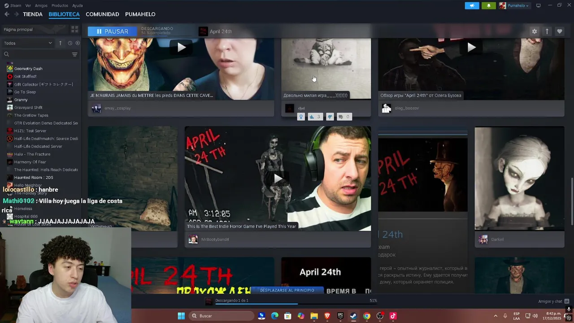Play the oleg_boozov review video
The height and width of the screenshot is (323, 574).
(471, 47)
